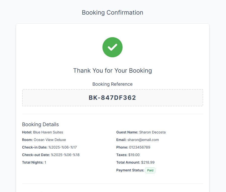The image size is (226, 192).
Task: Click the Hotel label in booking details
Action: [27, 132]
